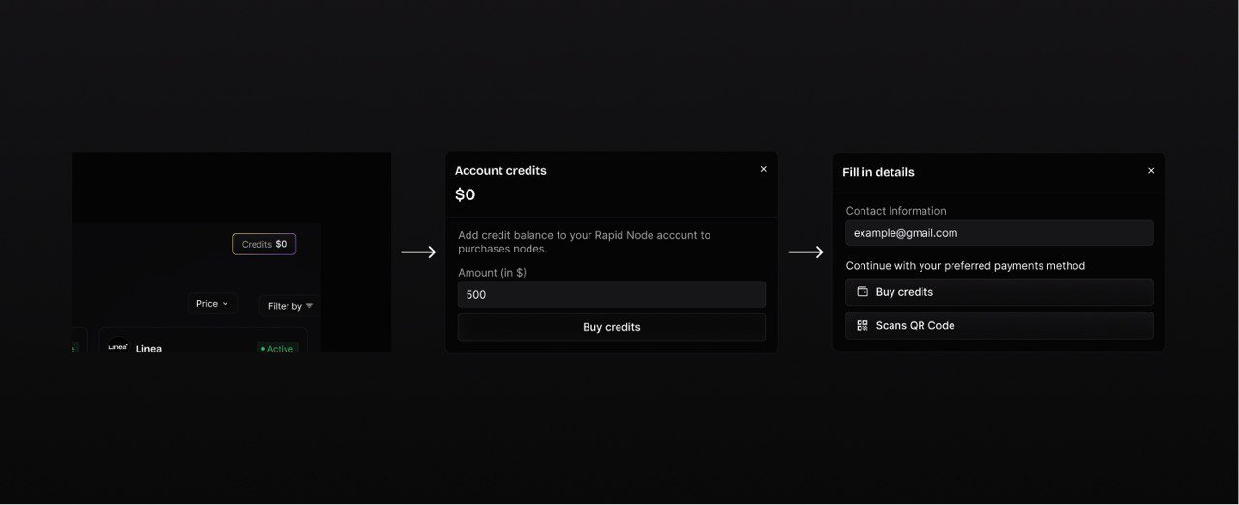Close the Fill in details dialog
1239x505 pixels.
pyautogui.click(x=1151, y=171)
